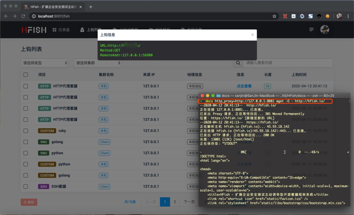The width and height of the screenshot is (354, 215).
Task: Focus the Chrome address bar
Action: tap(154, 16)
